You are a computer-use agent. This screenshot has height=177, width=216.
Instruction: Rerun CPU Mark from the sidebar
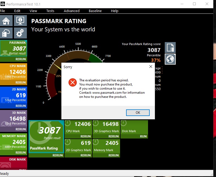(21, 82)
